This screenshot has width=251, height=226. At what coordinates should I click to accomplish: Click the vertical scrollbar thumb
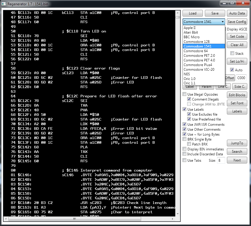pyautogui.click(x=178, y=17)
